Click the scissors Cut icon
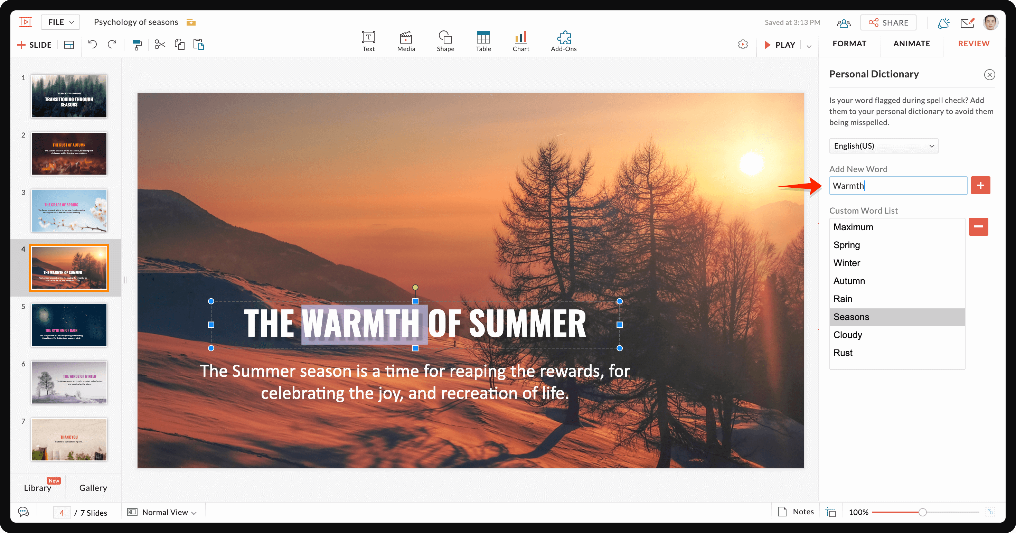Image resolution: width=1016 pixels, height=533 pixels. pos(159,44)
